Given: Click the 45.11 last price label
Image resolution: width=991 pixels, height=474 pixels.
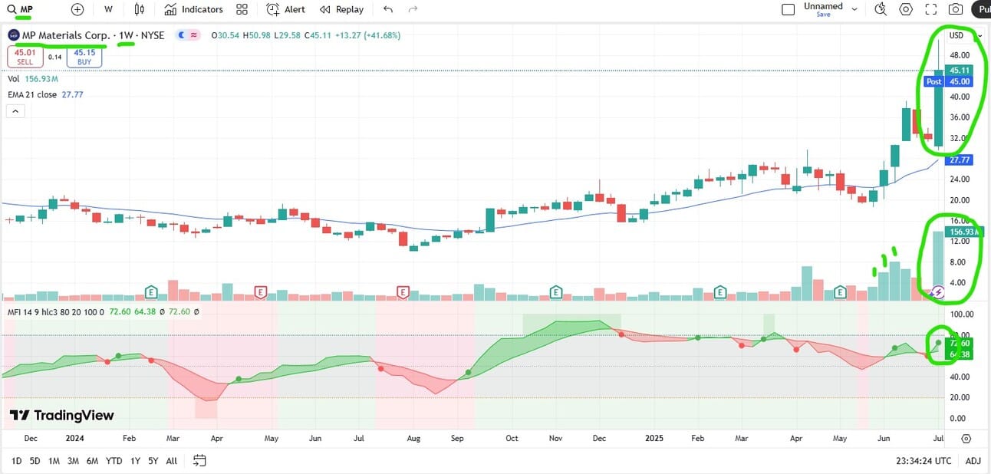Looking at the screenshot, I should coord(960,71).
